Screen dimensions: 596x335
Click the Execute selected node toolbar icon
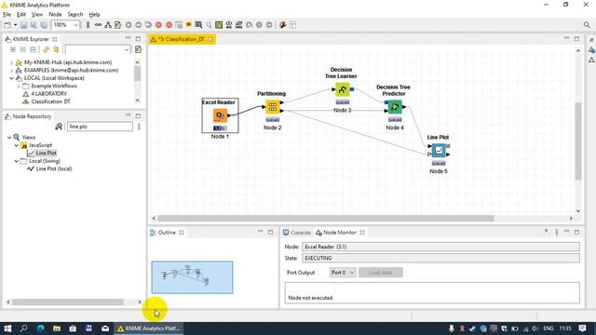click(129, 25)
